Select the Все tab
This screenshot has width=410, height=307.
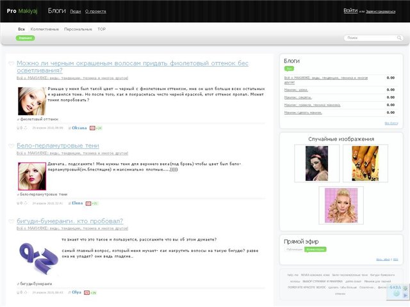tap(21, 29)
